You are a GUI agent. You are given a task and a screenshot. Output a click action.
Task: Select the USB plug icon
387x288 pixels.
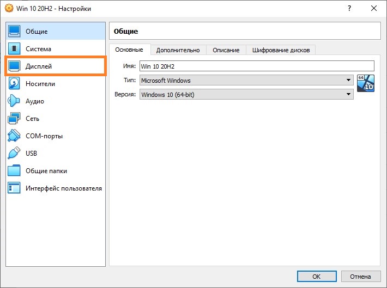click(14, 154)
